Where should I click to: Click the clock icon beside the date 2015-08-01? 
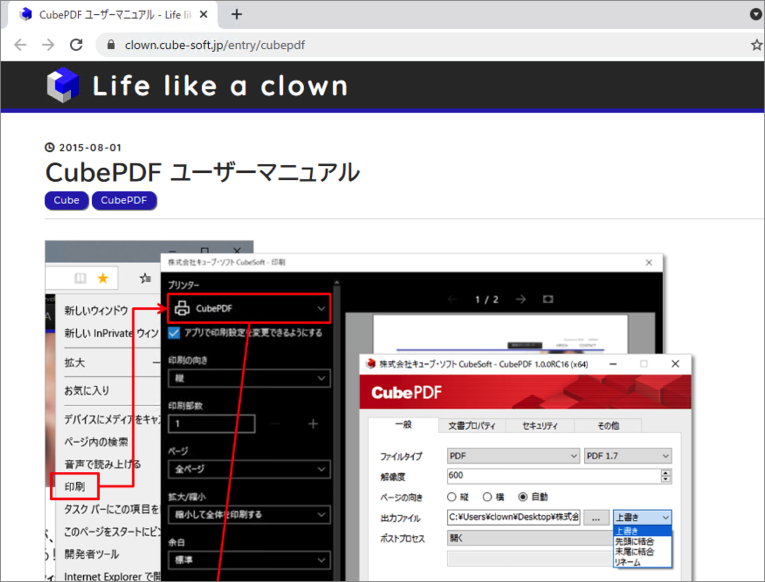point(50,147)
